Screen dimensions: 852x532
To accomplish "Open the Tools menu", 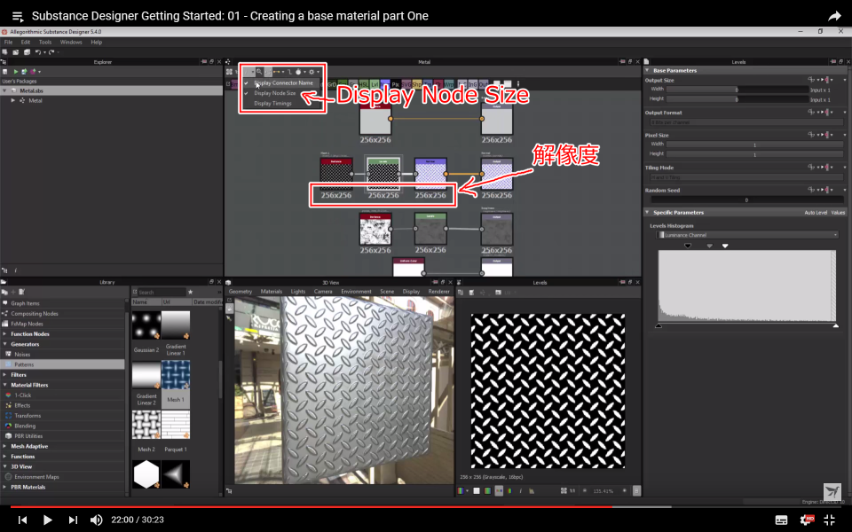I will 45,42.
